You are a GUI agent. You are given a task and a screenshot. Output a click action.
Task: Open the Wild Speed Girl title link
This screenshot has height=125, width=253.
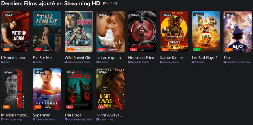click(x=78, y=58)
